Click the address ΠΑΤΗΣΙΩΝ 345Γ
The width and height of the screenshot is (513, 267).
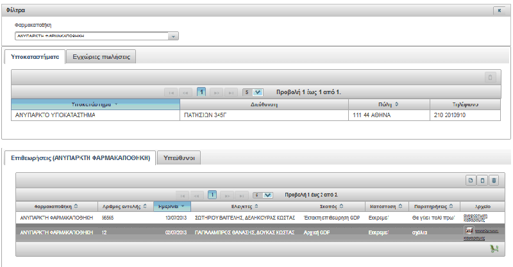[x=205, y=115]
